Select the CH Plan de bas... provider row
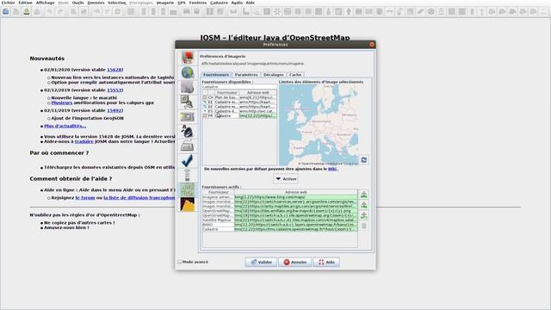Viewport: 551px width, 310px height. click(239, 97)
